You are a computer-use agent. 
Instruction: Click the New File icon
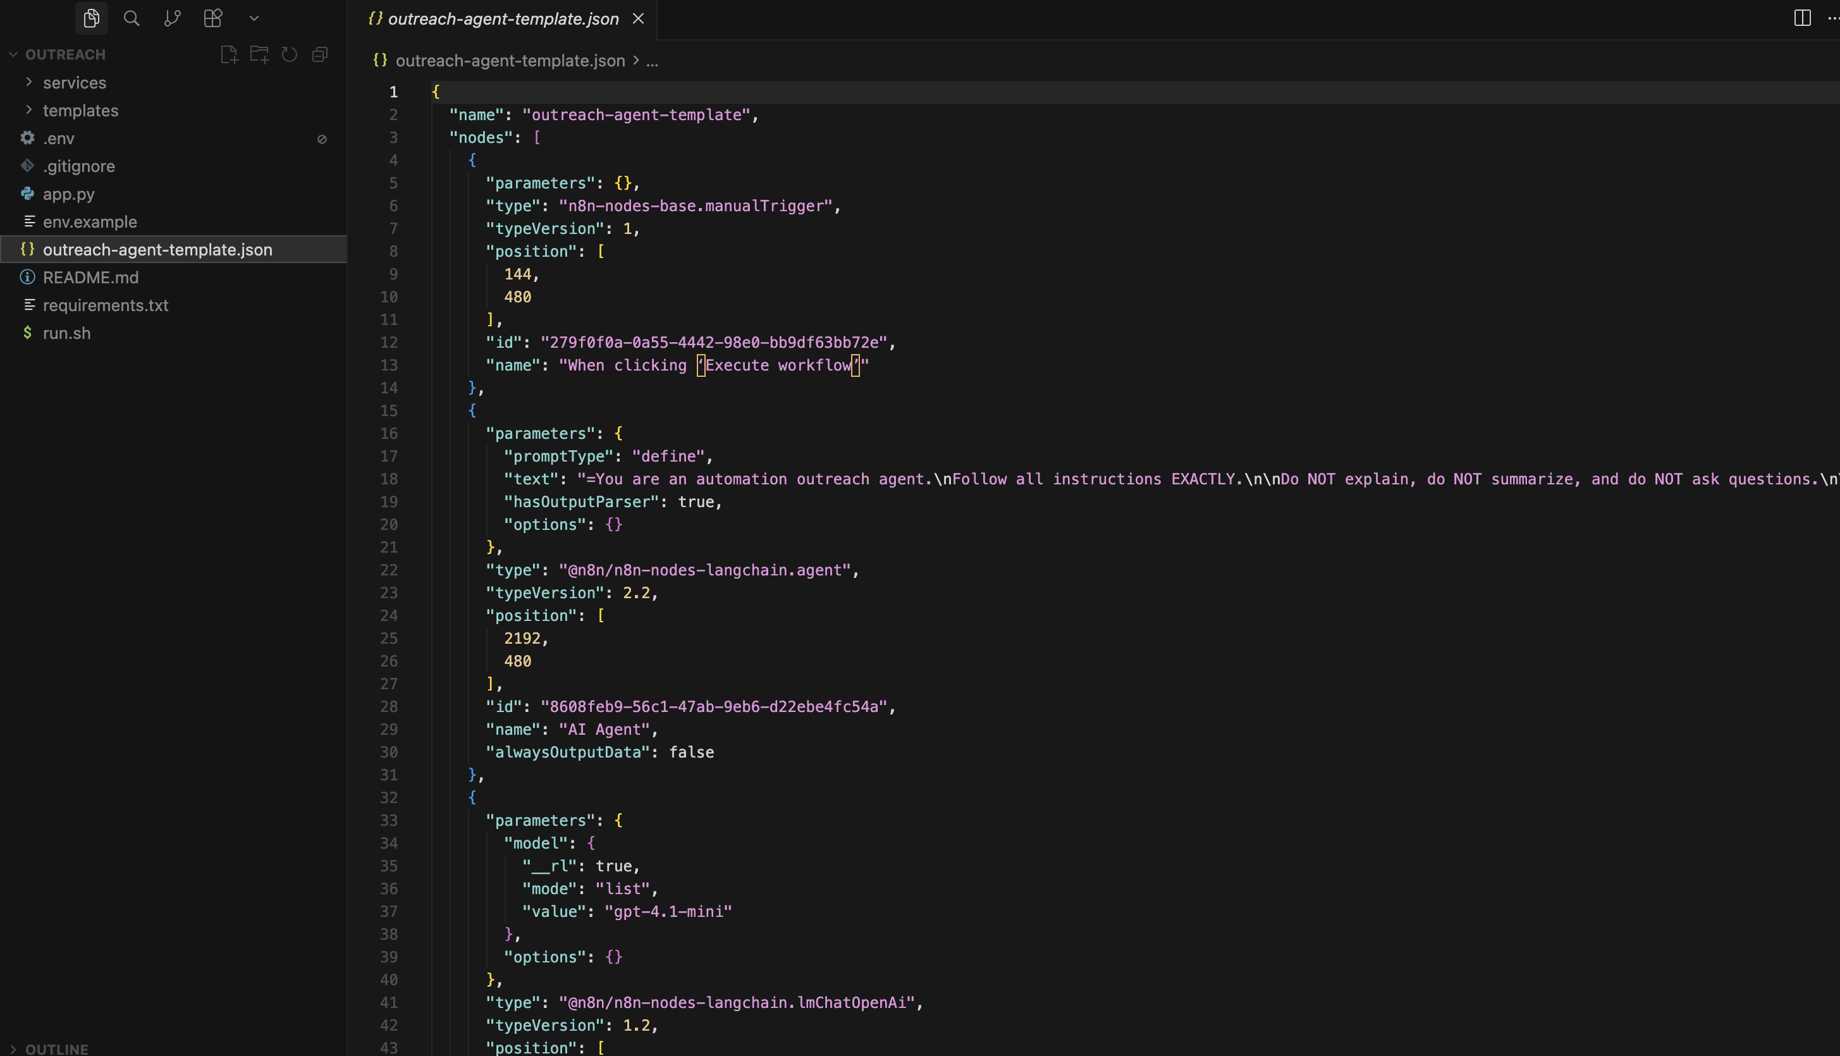pos(229,54)
